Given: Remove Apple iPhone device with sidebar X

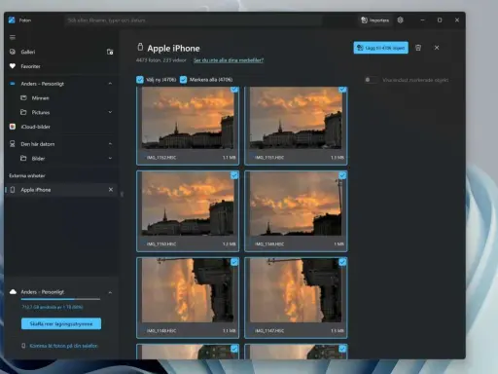Looking at the screenshot, I should (111, 190).
